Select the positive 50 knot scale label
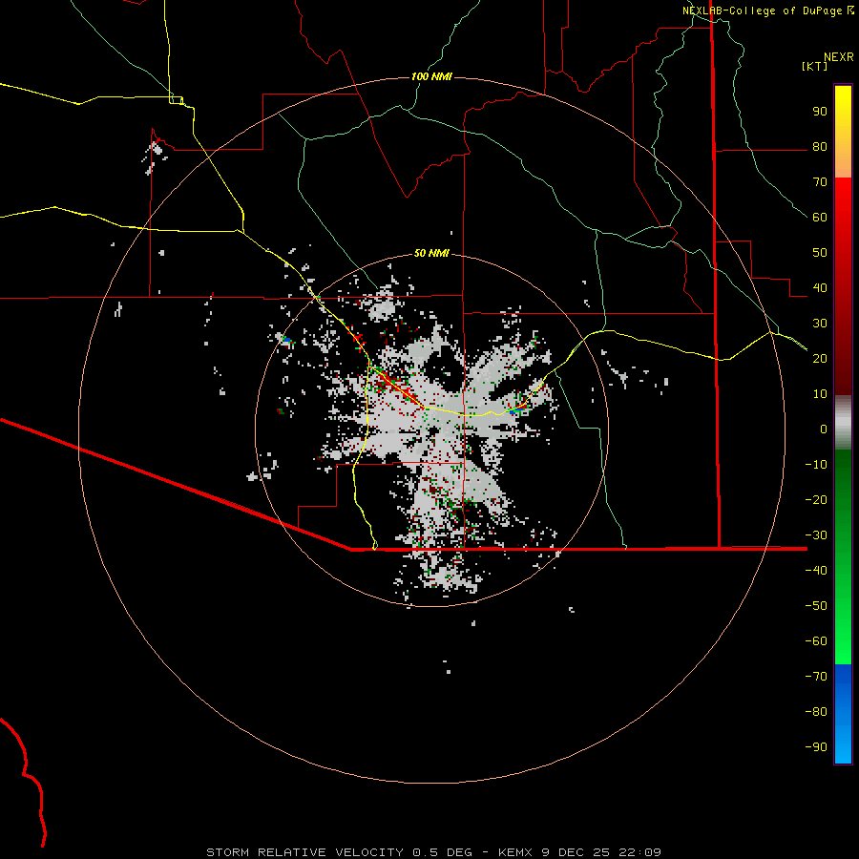This screenshot has width=859, height=859. point(820,253)
